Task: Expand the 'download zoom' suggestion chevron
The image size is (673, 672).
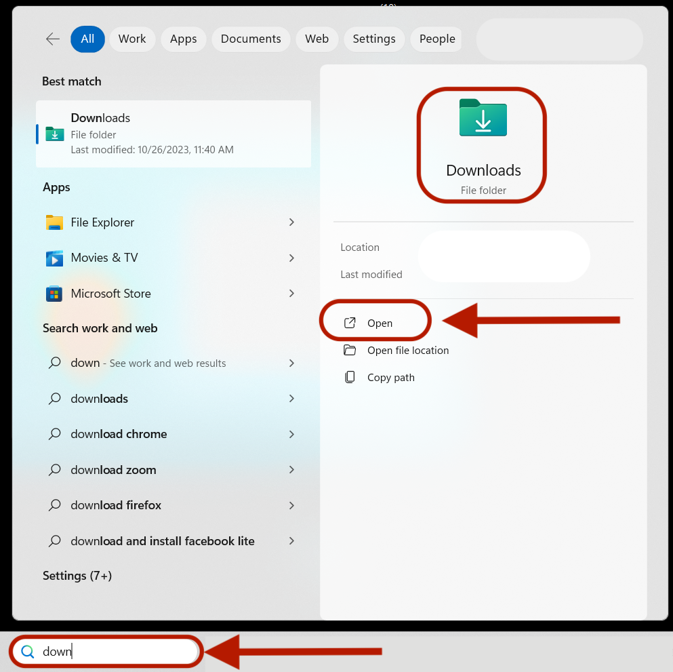Action: [x=291, y=470]
